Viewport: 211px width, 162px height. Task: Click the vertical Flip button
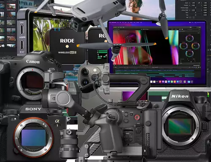(194, 18)
